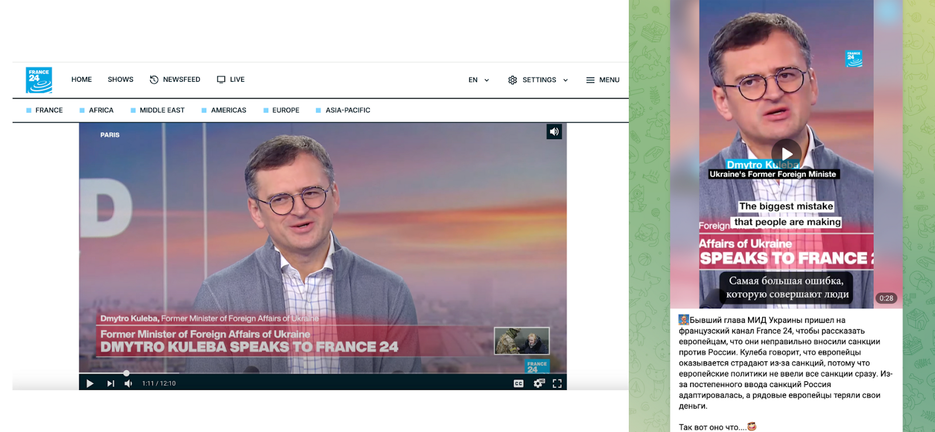Click the chevron next to SETTINGS
This screenshot has width=935, height=432.
coord(565,80)
